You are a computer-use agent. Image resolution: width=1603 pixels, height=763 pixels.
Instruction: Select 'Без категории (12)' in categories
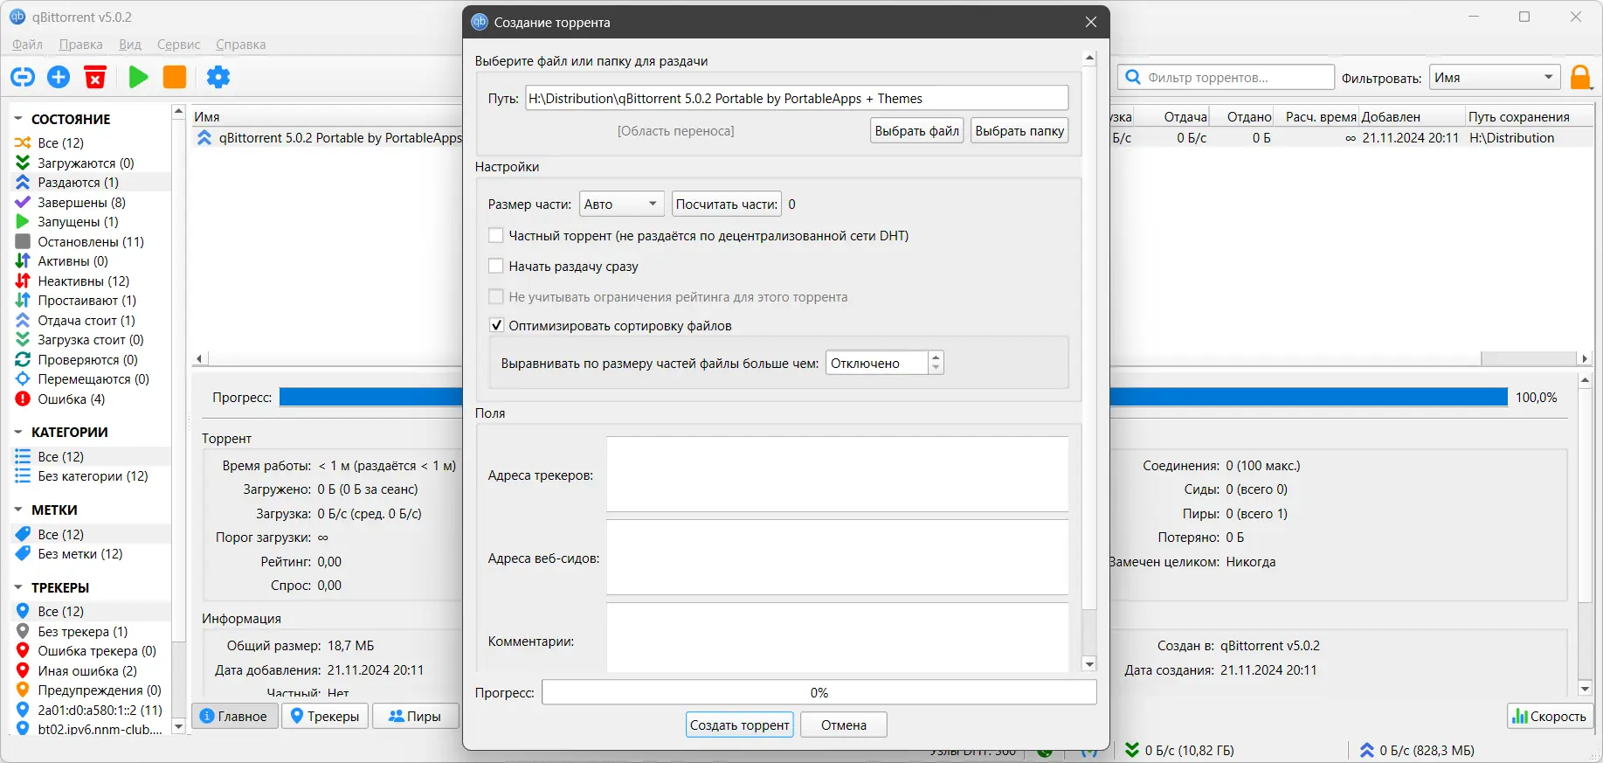point(93,475)
